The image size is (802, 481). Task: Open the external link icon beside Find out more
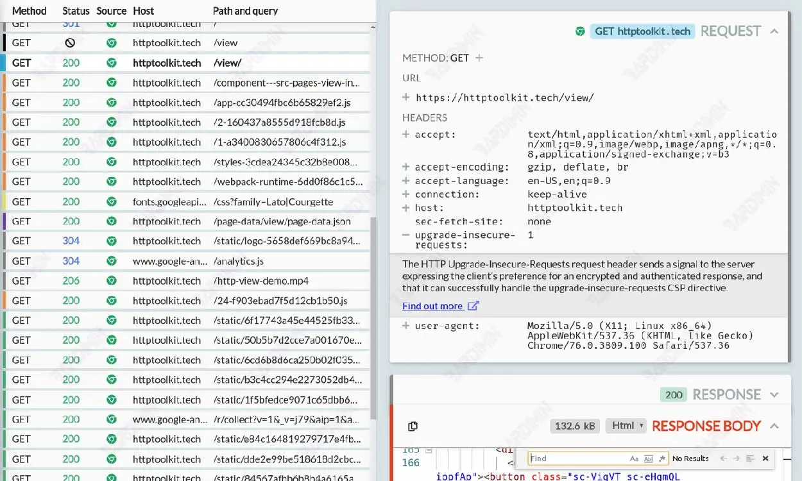pyautogui.click(x=474, y=306)
